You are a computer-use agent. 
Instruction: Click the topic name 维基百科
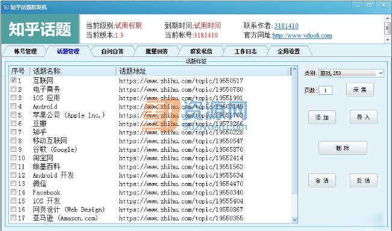click(x=46, y=167)
